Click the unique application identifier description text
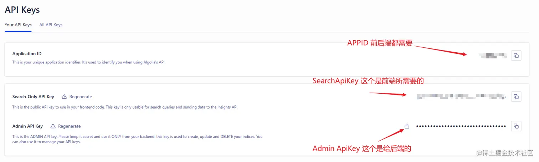Screen dimensions: 539x162 [89, 62]
